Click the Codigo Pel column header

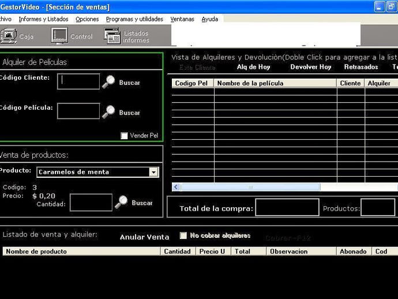tap(193, 83)
